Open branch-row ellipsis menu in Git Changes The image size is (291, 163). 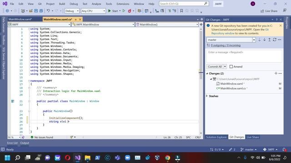(x=280, y=40)
